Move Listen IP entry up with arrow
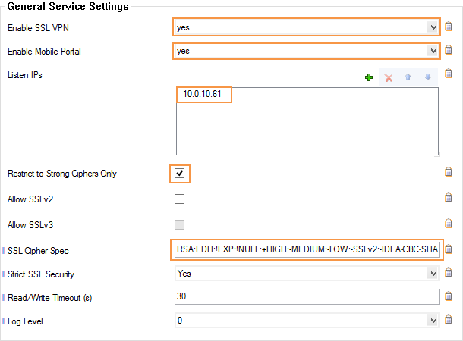The image size is (463, 341). (408, 77)
